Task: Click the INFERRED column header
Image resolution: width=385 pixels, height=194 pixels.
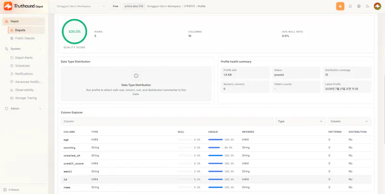Action: coord(248,132)
